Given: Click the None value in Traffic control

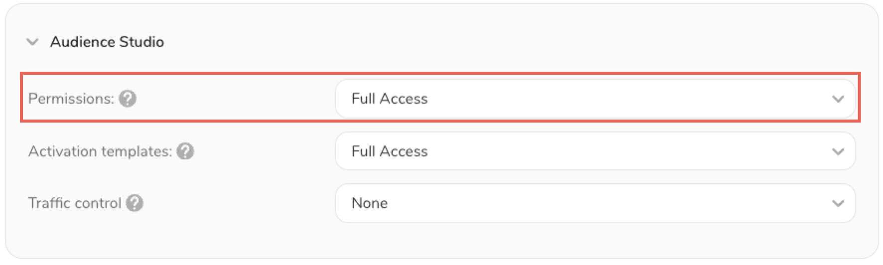Looking at the screenshot, I should coord(369,203).
